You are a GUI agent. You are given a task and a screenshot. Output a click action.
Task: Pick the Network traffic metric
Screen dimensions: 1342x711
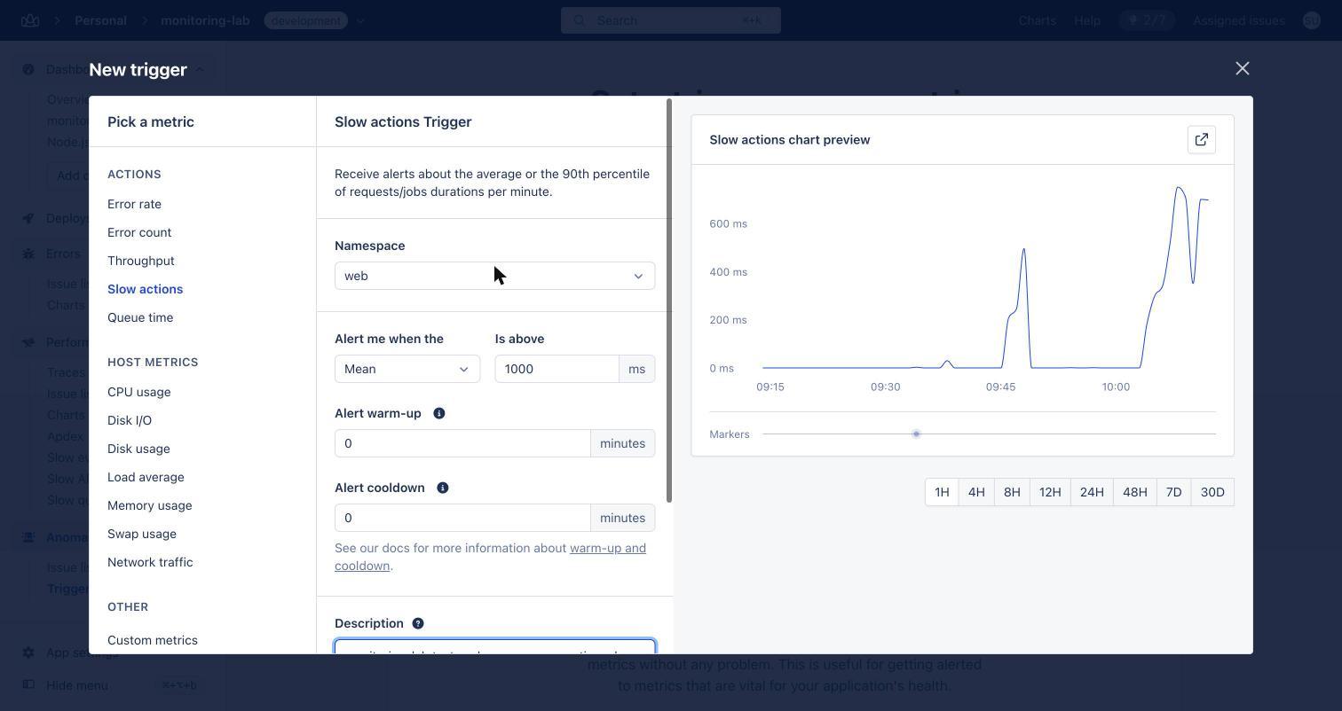pyautogui.click(x=150, y=562)
